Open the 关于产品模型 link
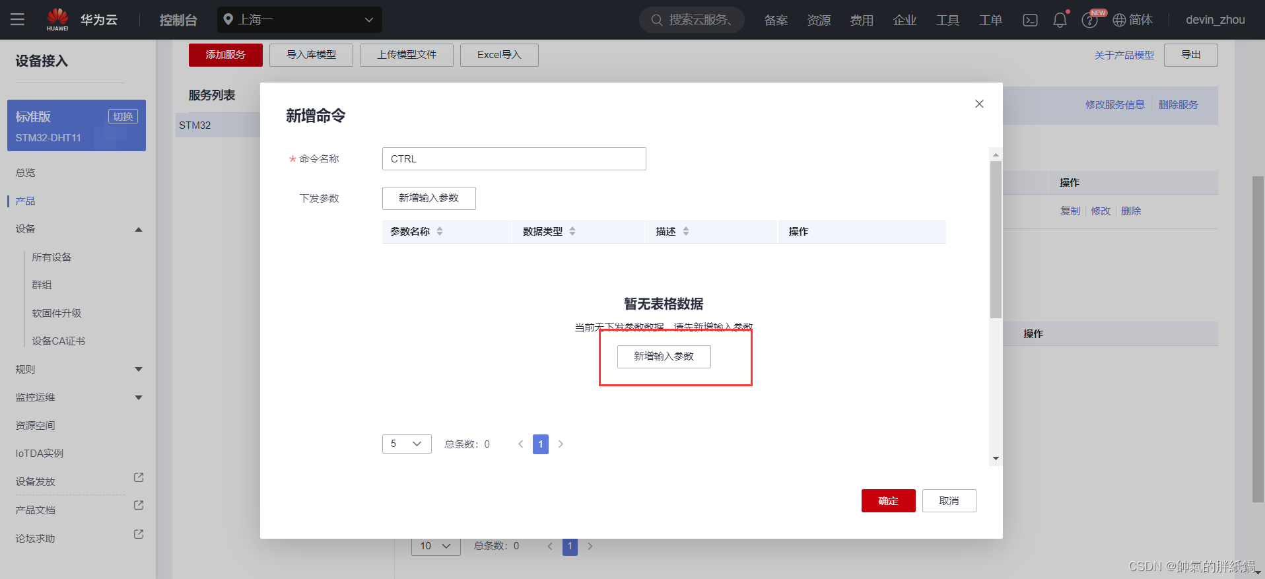Screen dimensions: 1265x579 tap(1124, 55)
